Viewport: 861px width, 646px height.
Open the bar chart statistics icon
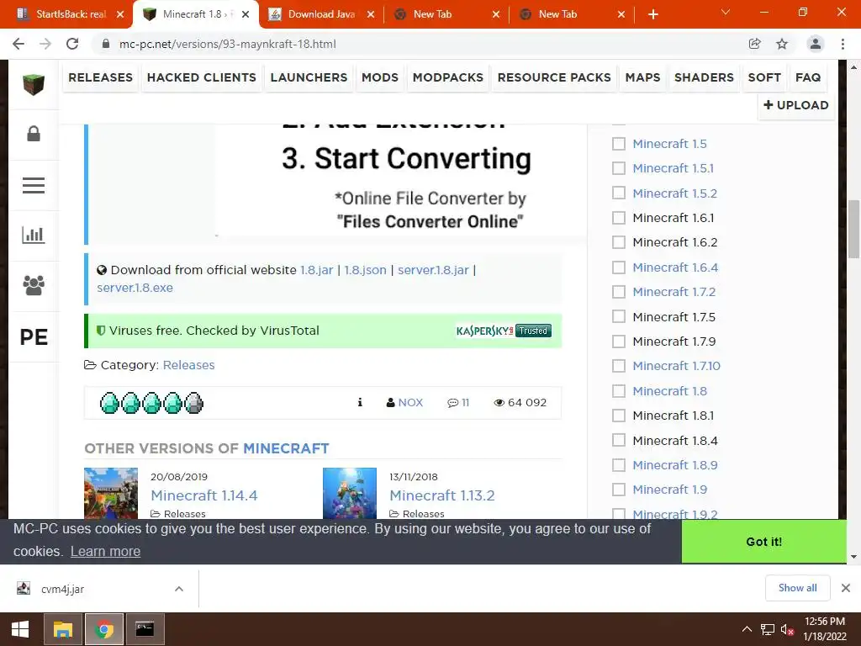point(34,236)
